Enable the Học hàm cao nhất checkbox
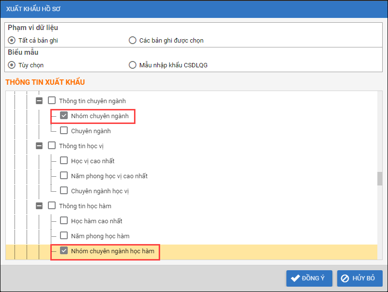This screenshot has height=292, width=388. [x=64, y=221]
